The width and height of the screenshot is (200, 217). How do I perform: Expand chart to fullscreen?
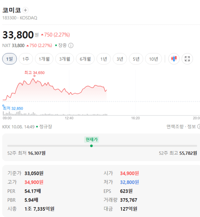[x=187, y=59]
